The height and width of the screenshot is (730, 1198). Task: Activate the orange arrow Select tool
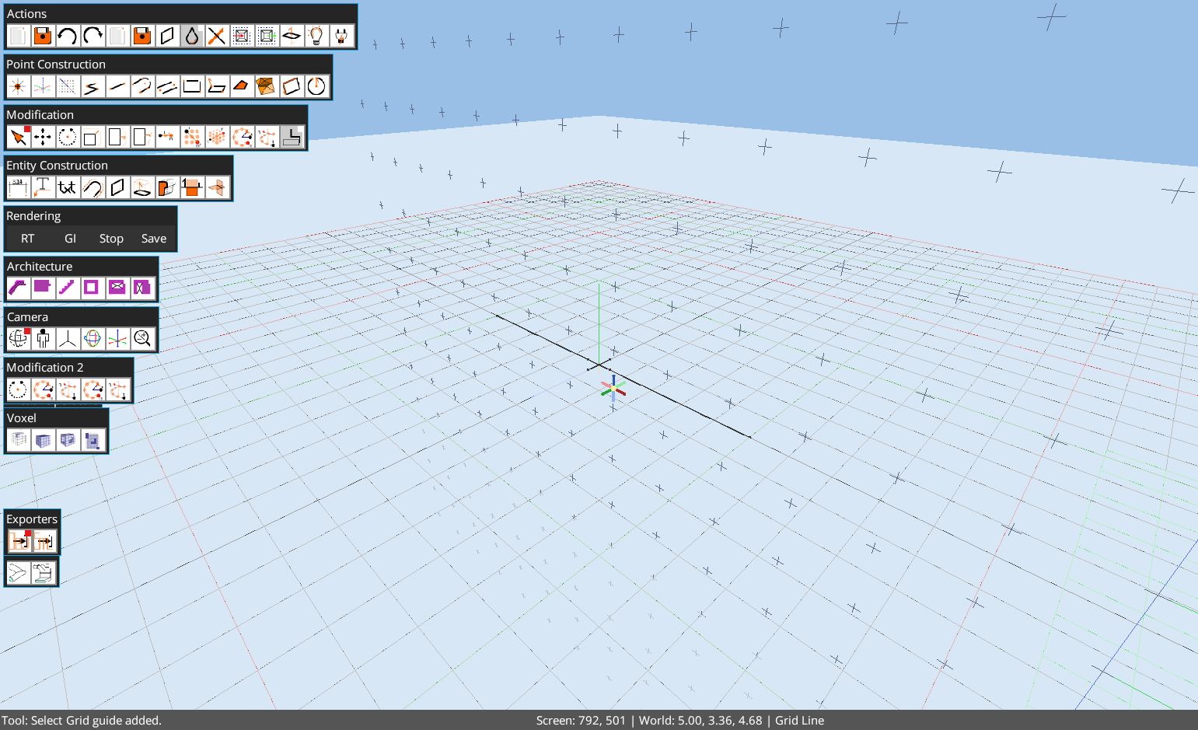click(x=18, y=137)
